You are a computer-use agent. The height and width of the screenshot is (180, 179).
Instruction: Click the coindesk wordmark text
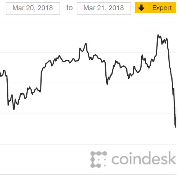point(144,158)
